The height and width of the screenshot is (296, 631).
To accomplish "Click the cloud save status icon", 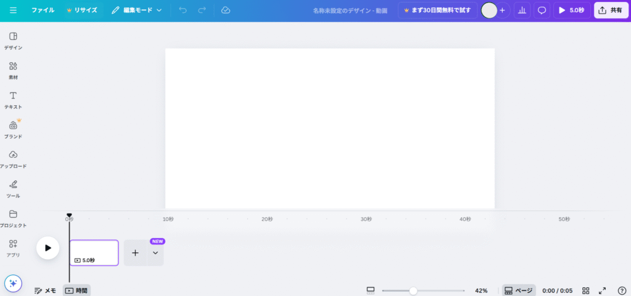I will 226,10.
